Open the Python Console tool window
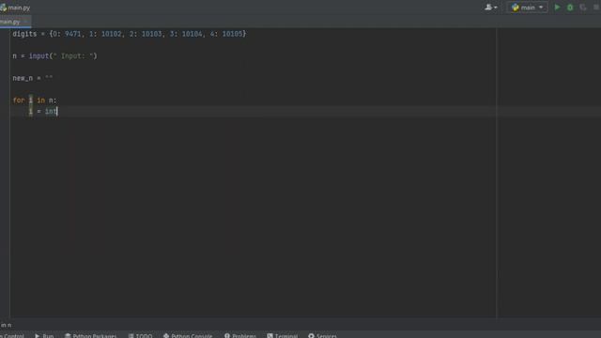The height and width of the screenshot is (338, 601). pyautogui.click(x=188, y=335)
